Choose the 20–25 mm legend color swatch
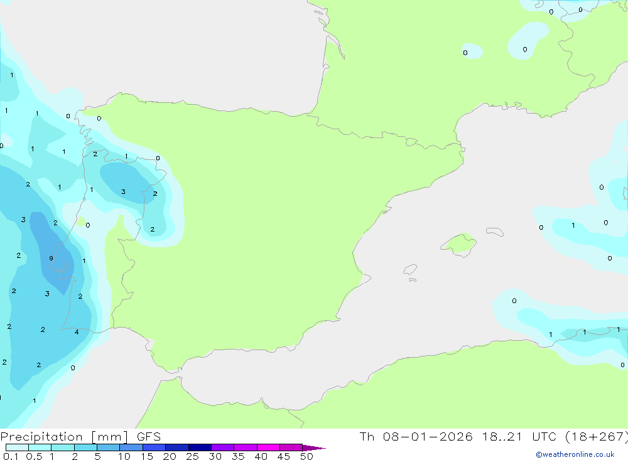 177,447
